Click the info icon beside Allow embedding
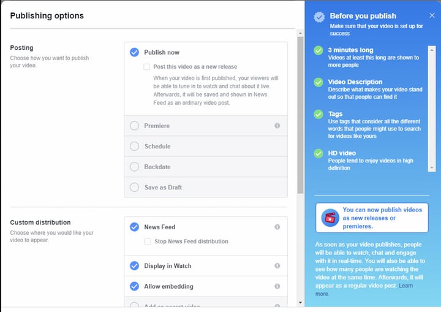 pyautogui.click(x=277, y=286)
